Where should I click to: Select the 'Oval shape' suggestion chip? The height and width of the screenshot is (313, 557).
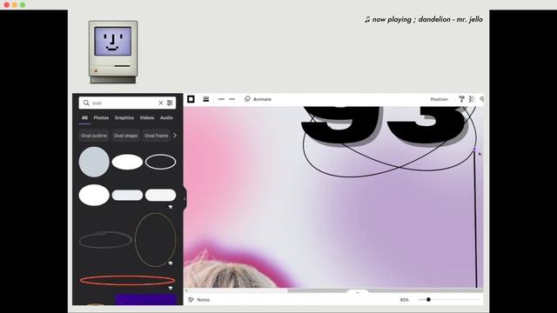(x=125, y=136)
